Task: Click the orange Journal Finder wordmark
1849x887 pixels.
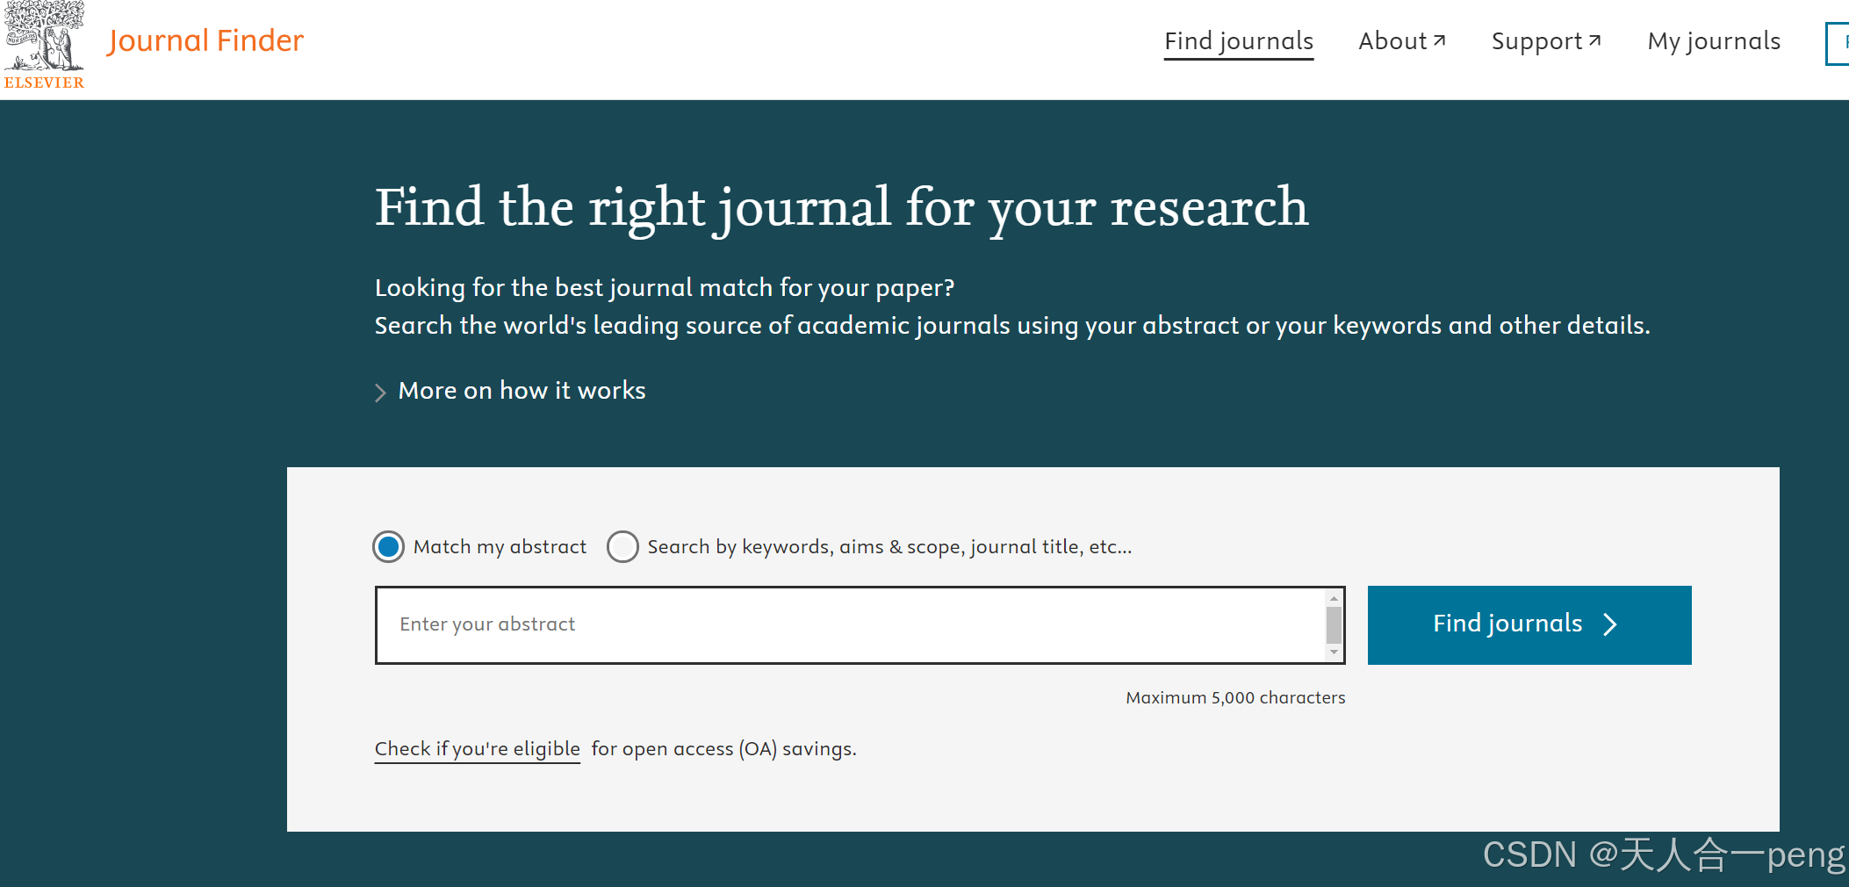Action: 205,40
